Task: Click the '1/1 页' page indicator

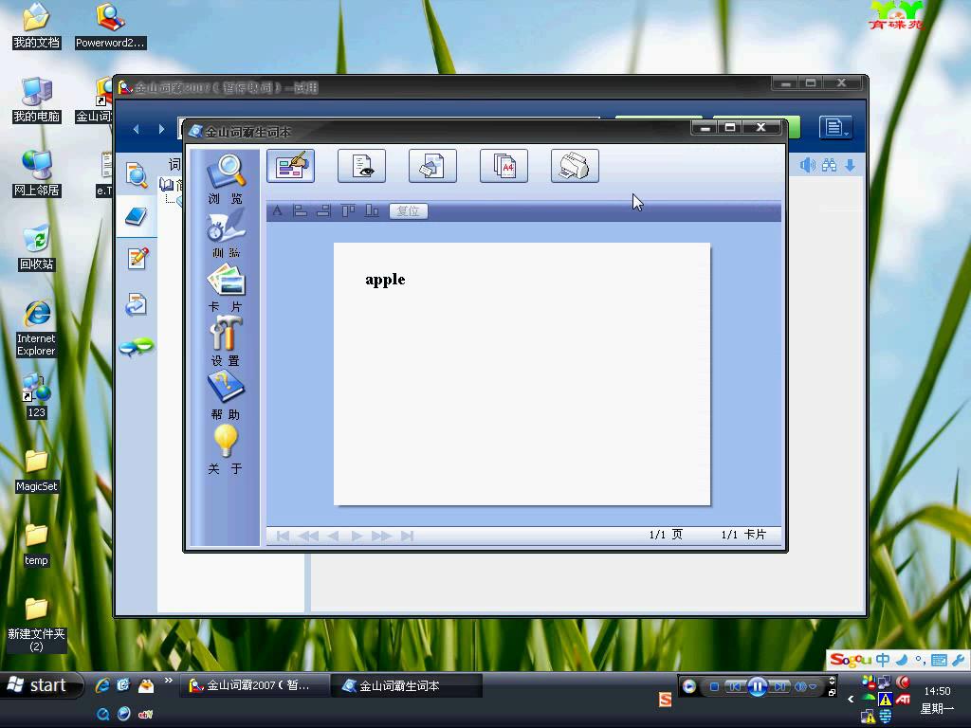Action: [666, 535]
